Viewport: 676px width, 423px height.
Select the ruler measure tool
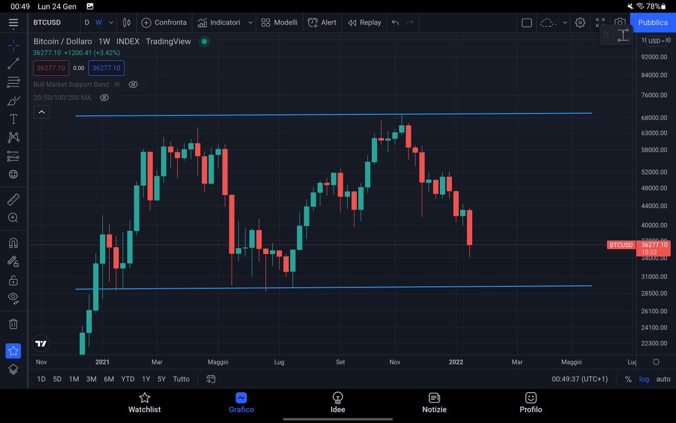(14, 199)
